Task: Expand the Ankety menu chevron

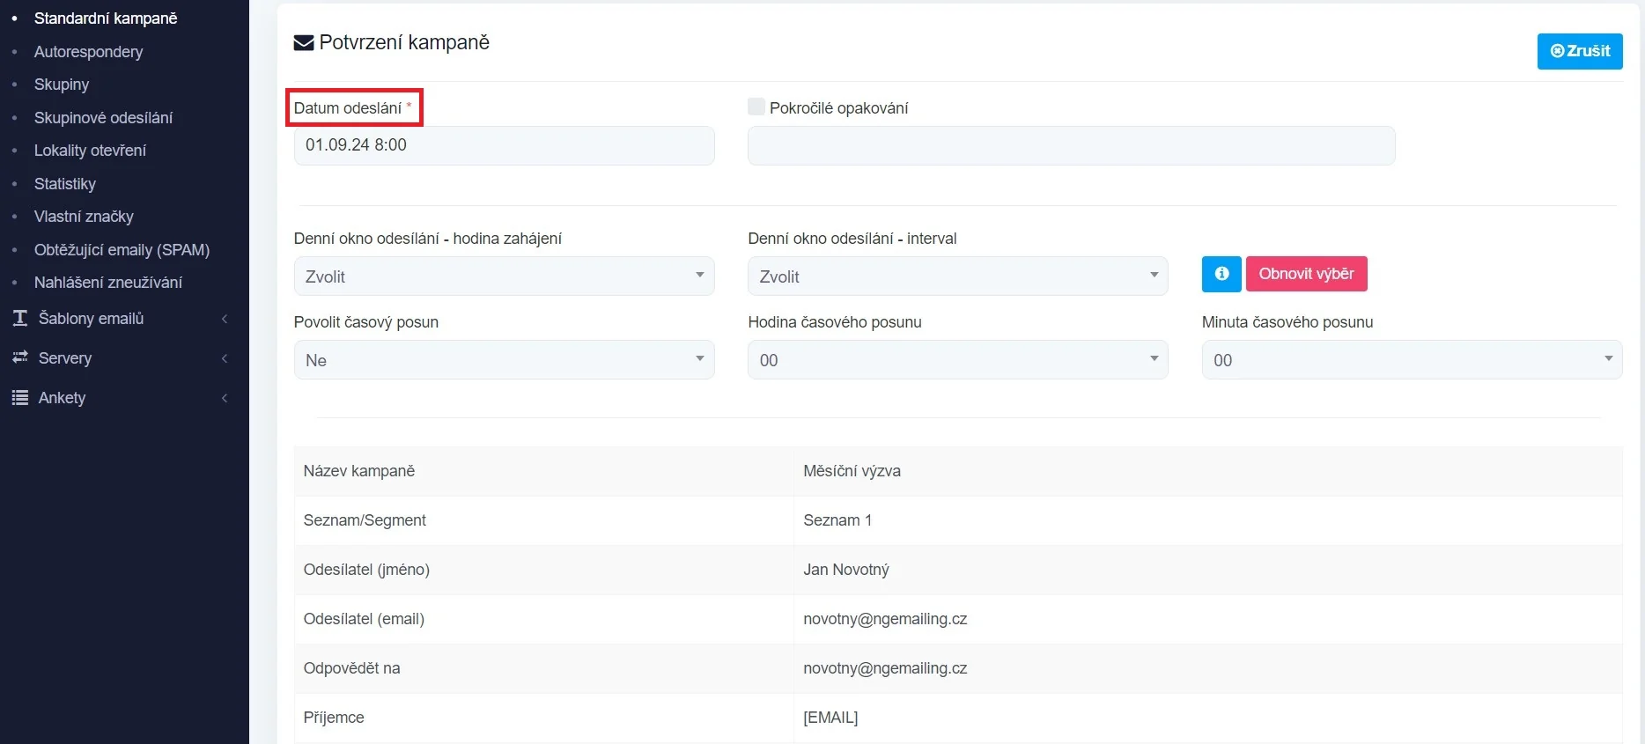Action: click(x=225, y=398)
